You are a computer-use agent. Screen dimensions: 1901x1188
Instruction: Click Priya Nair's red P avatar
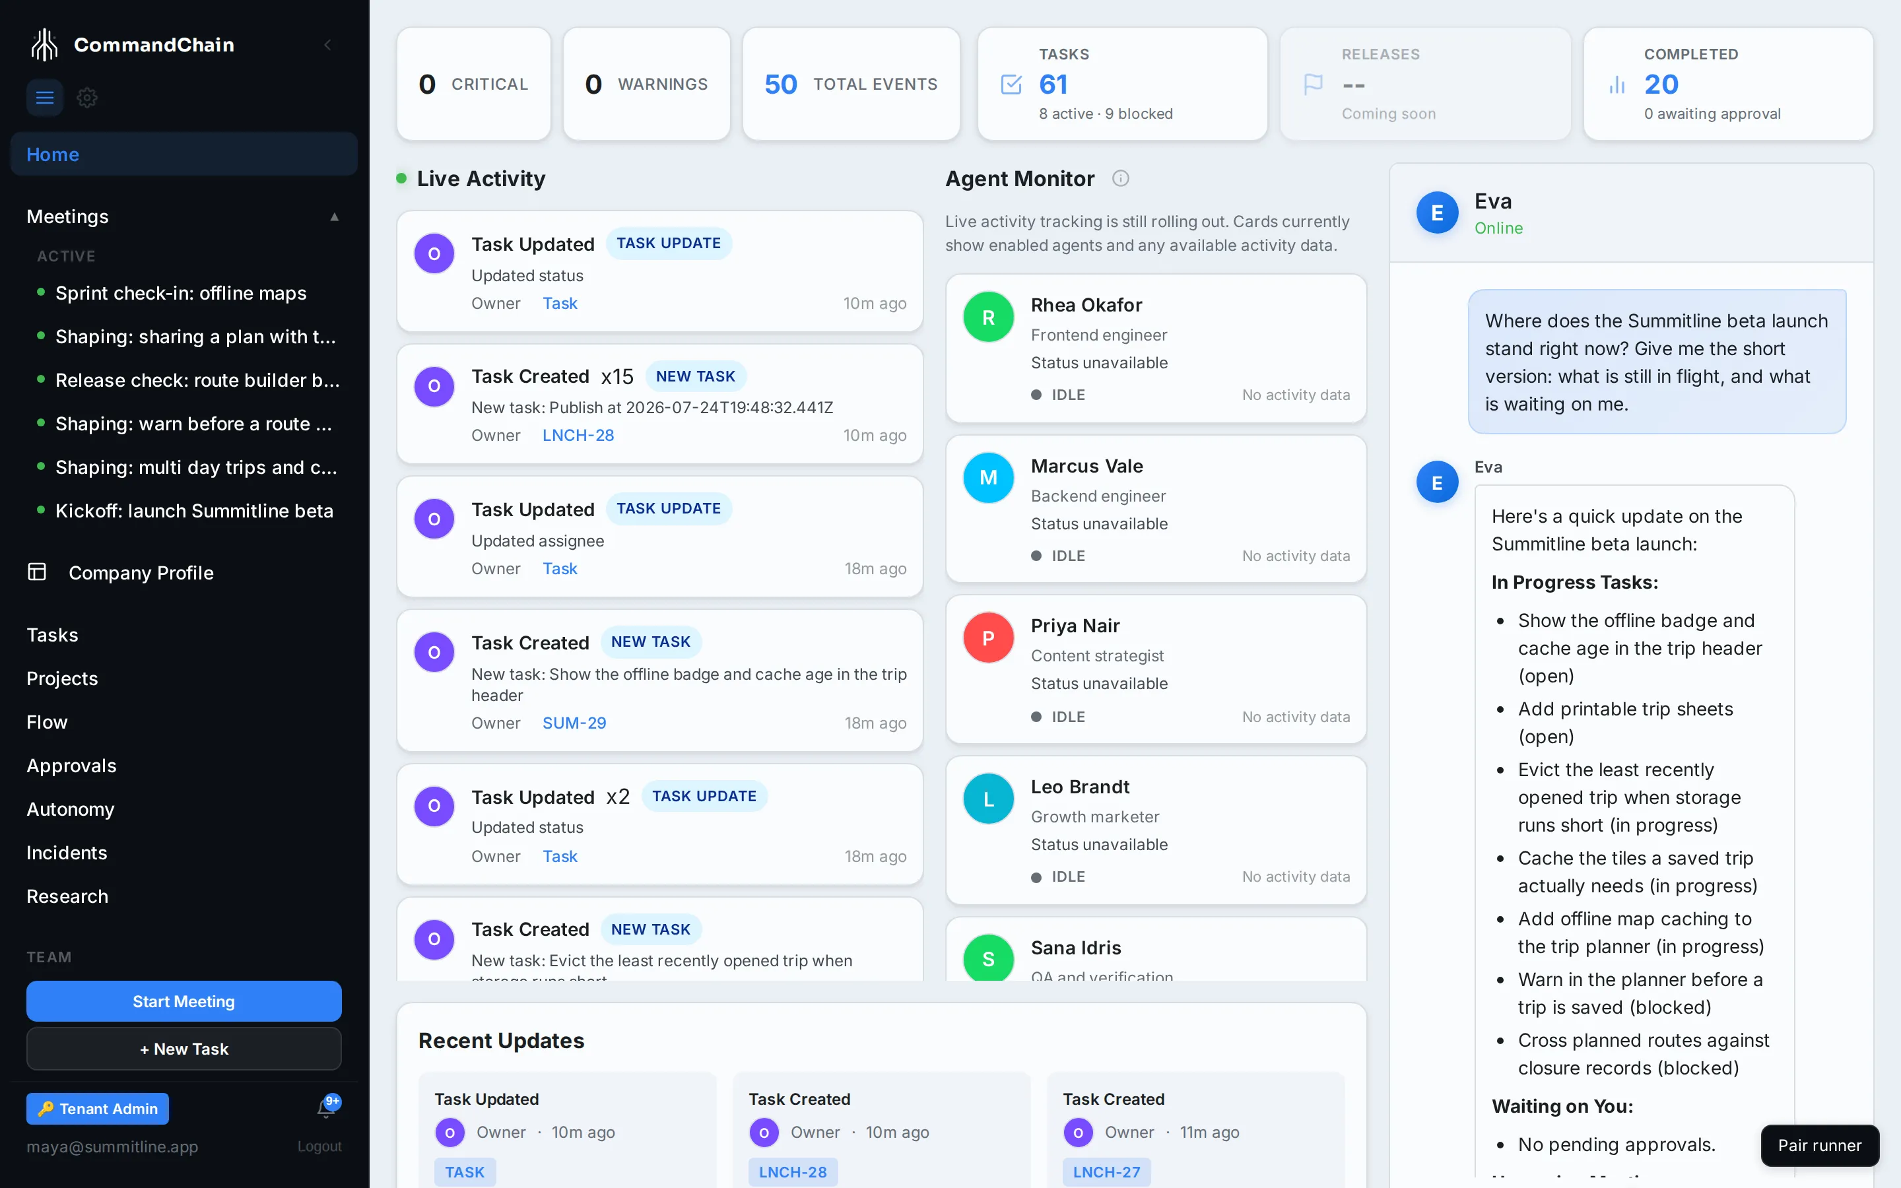[988, 637]
